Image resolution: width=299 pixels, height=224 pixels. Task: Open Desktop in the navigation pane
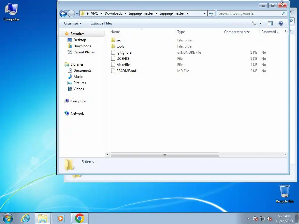tap(80, 40)
